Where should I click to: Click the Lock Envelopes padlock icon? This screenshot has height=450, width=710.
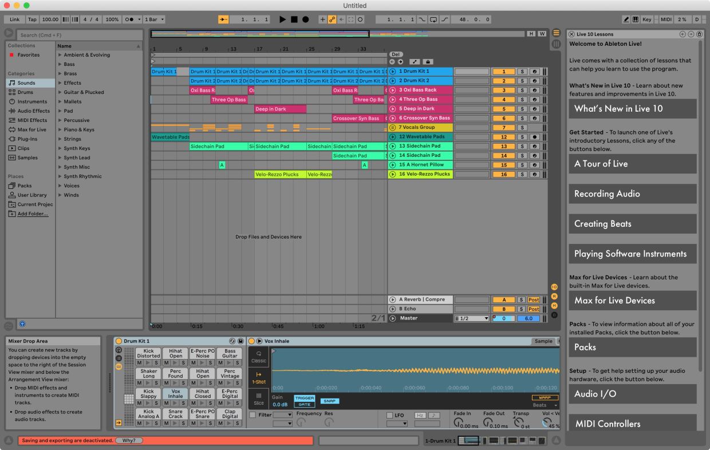(428, 61)
